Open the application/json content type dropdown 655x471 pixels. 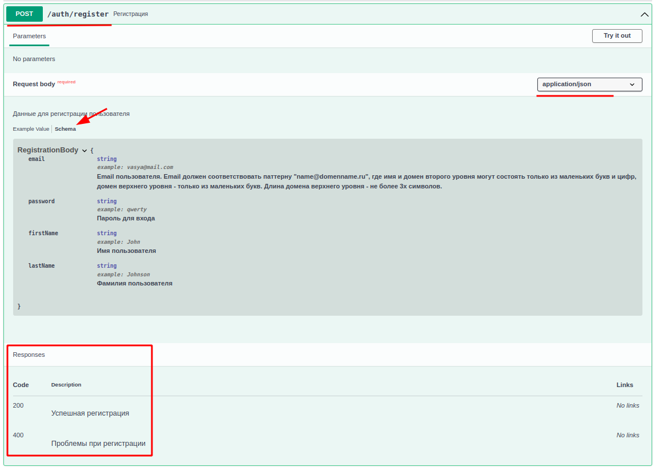point(589,84)
